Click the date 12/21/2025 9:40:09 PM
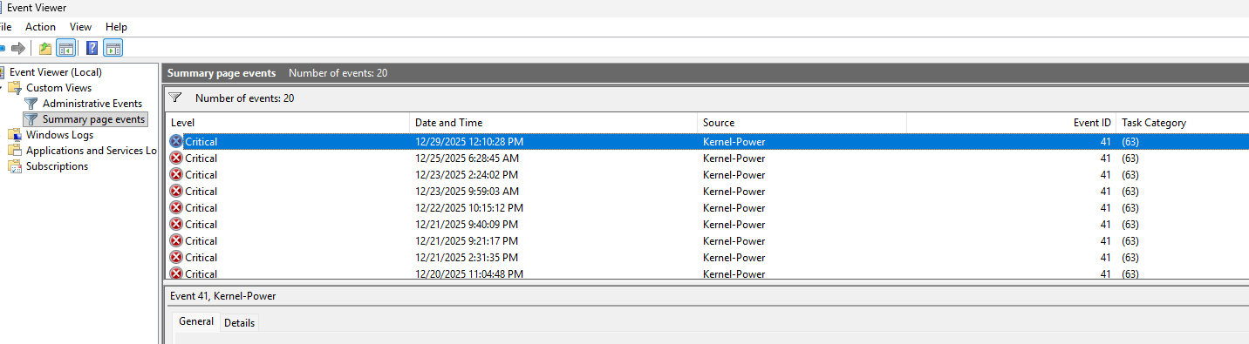 tap(467, 224)
